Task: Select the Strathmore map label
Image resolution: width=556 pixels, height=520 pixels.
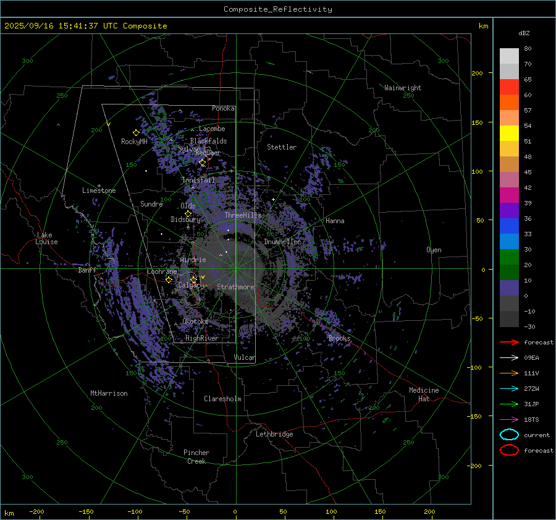Action: coord(236,287)
